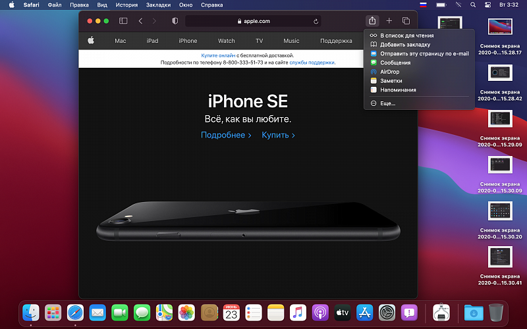Viewport: 527px width, 329px height.
Task: Select "Напоминания" in the share menu
Action: click(419, 89)
